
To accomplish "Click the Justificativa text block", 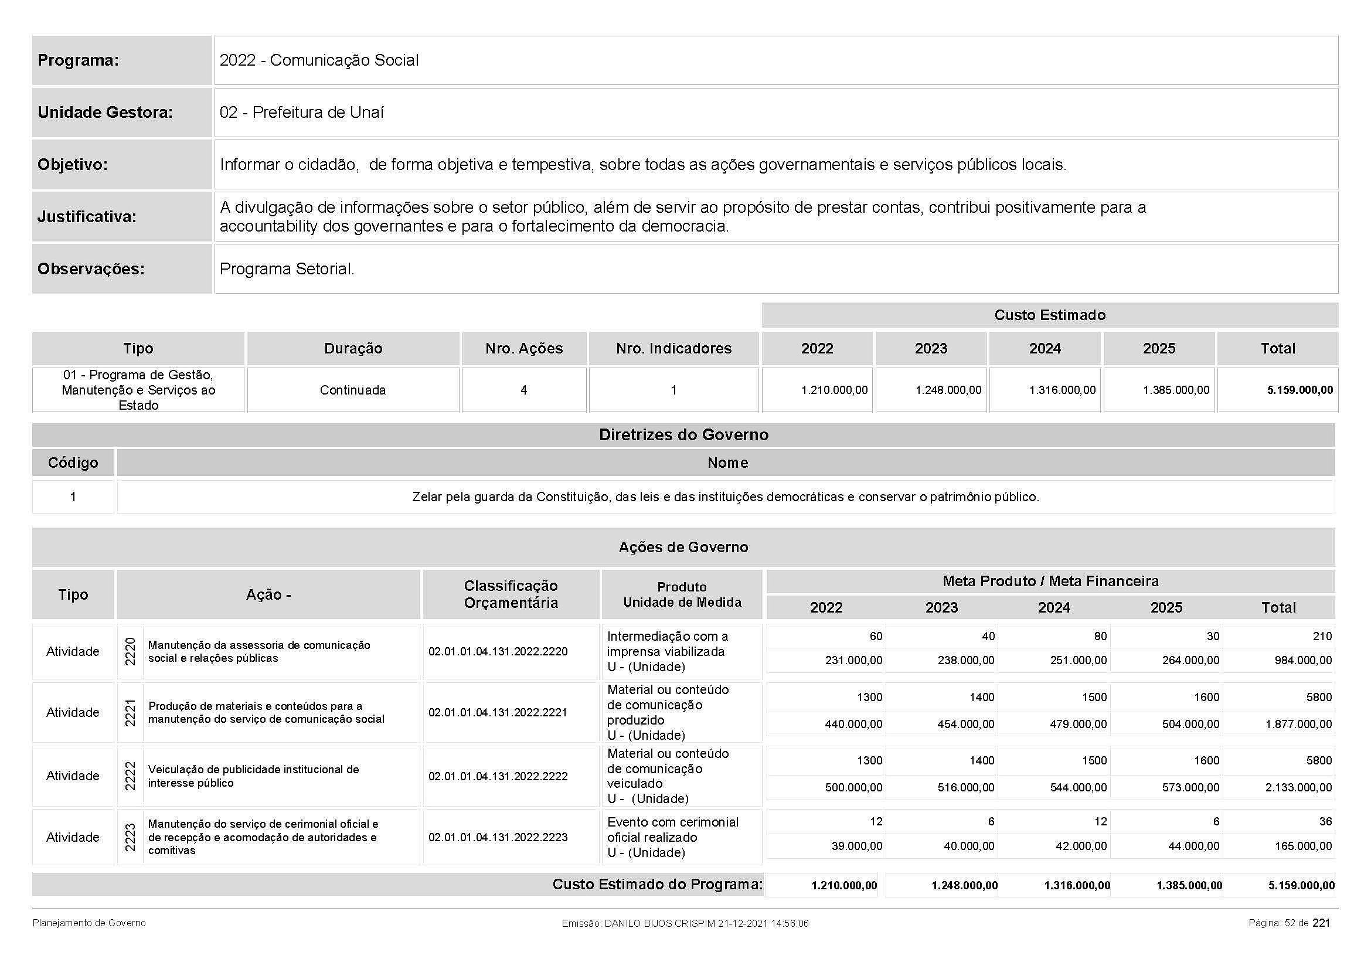I will (682, 217).
